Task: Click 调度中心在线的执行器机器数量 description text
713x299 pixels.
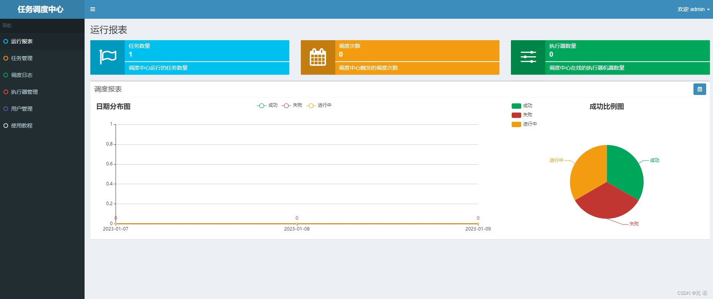Action: coord(587,68)
